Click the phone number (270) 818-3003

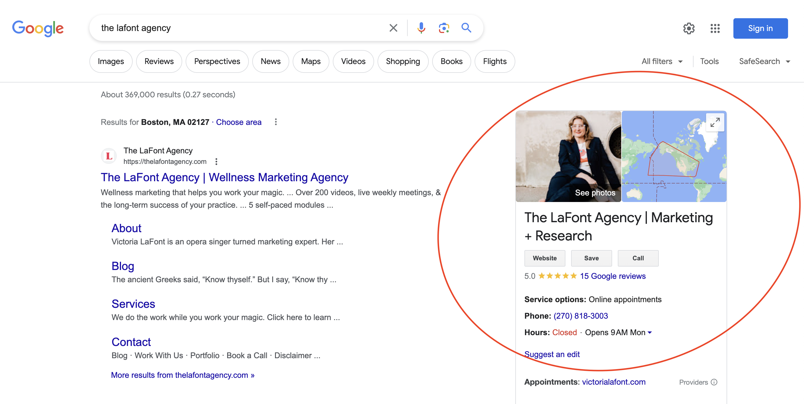(581, 316)
